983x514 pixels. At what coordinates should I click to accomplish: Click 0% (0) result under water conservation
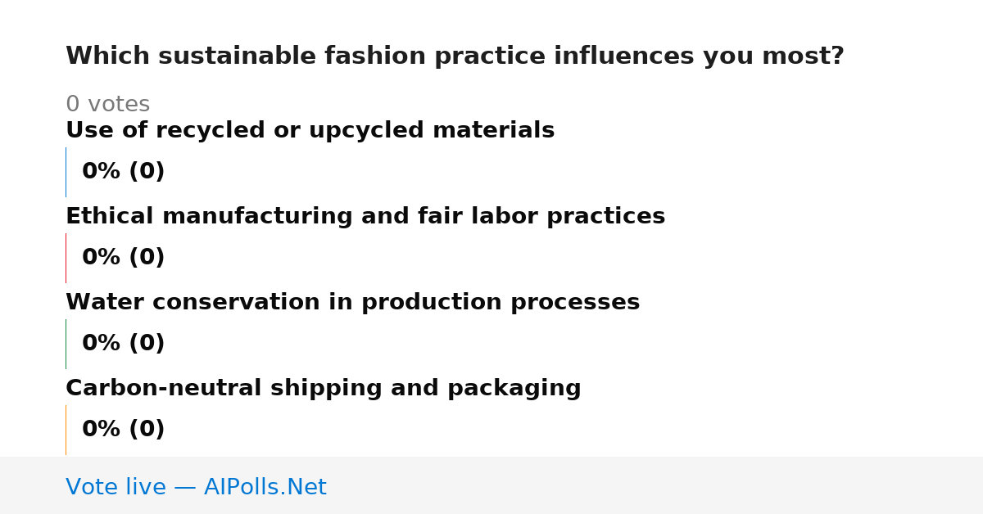click(x=123, y=344)
